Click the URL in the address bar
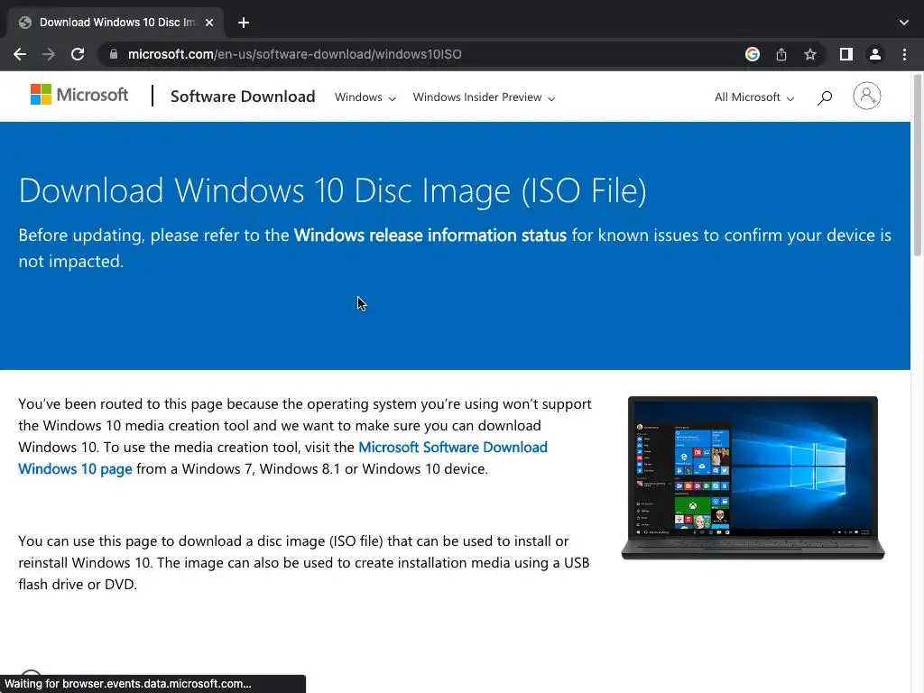This screenshot has height=693, width=924. click(295, 54)
